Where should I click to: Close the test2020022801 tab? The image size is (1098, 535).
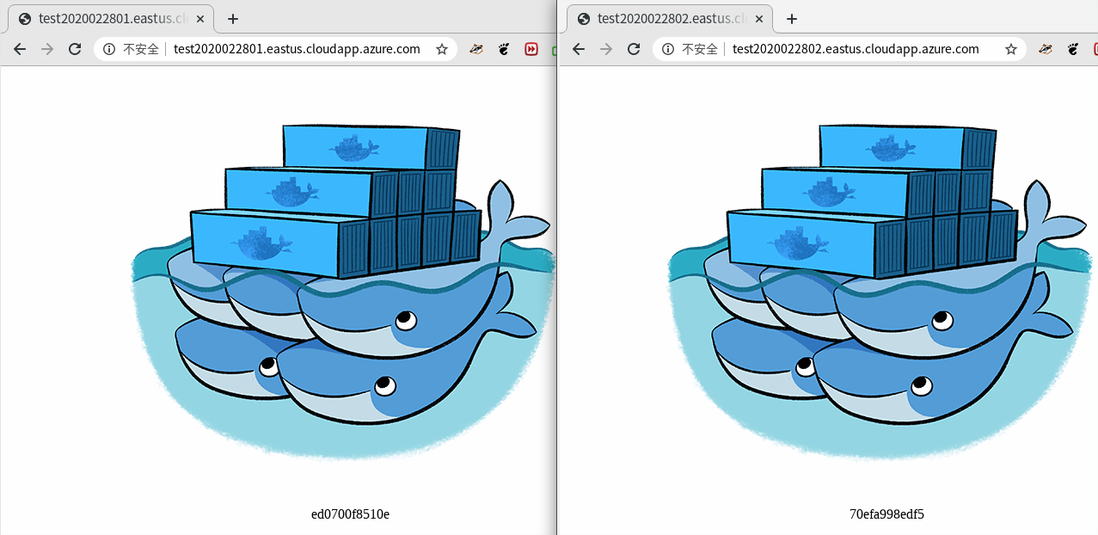[201, 19]
